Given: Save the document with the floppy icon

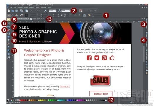Looking at the screenshot, I should (16, 11).
